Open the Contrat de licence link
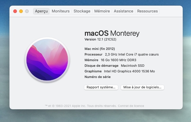191x122 pixels. pos(131,106)
